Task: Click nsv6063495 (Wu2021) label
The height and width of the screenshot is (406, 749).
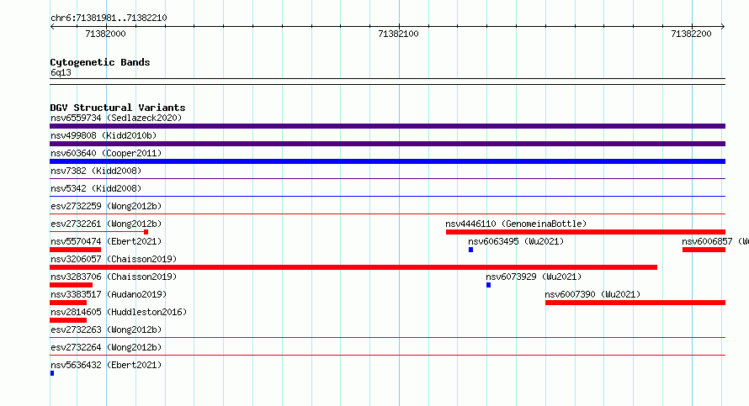Action: click(516, 241)
